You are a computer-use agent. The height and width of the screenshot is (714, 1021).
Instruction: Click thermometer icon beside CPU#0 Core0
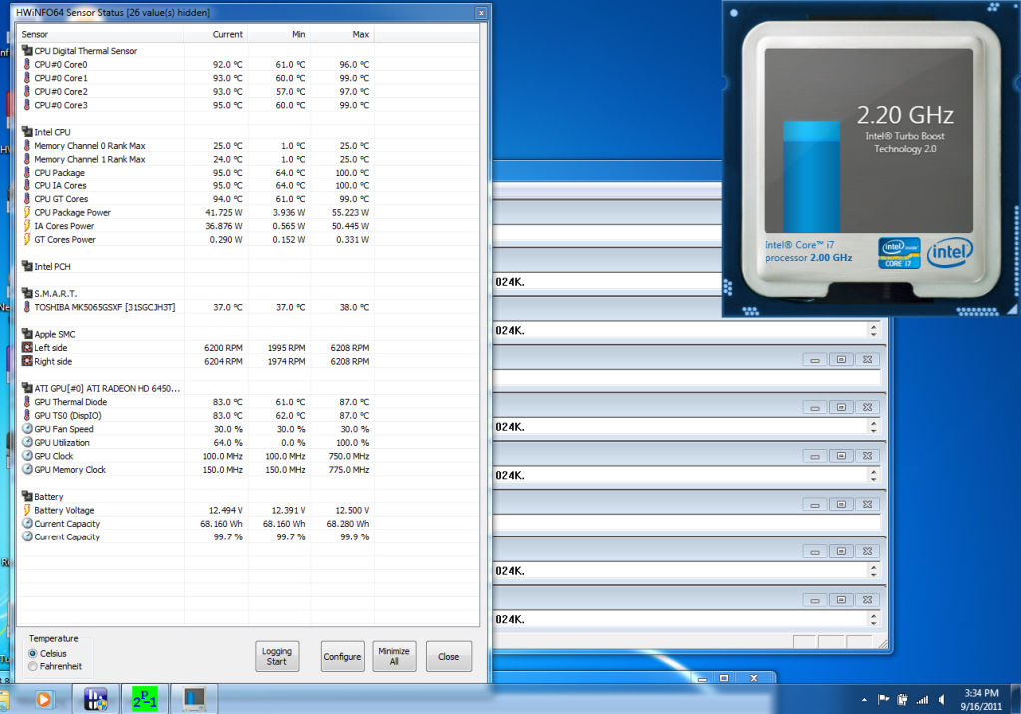pos(27,64)
